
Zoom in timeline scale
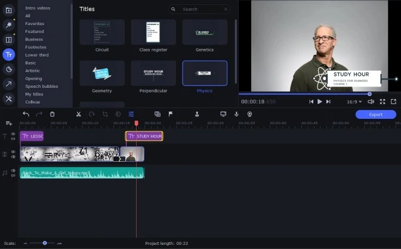click(x=59, y=243)
